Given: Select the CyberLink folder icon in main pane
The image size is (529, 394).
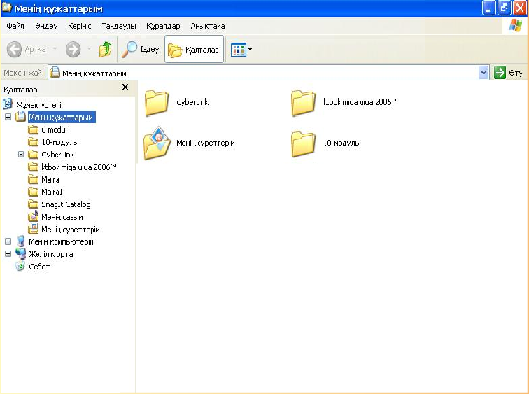Looking at the screenshot, I should tap(157, 103).
